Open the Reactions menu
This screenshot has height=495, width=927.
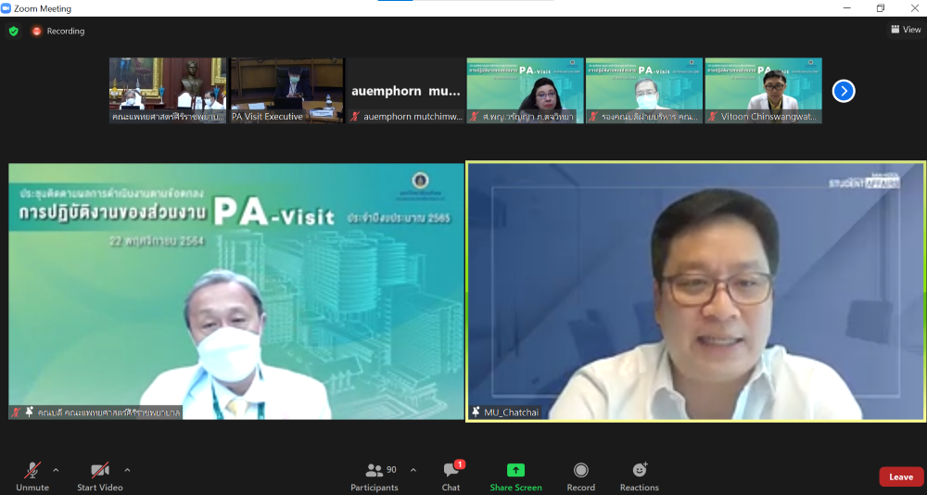pos(639,476)
